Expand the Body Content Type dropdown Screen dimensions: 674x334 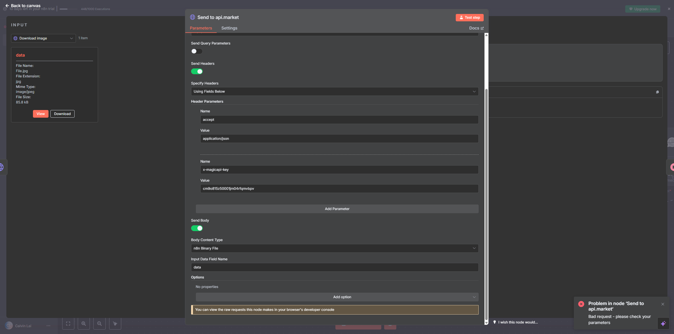334,248
